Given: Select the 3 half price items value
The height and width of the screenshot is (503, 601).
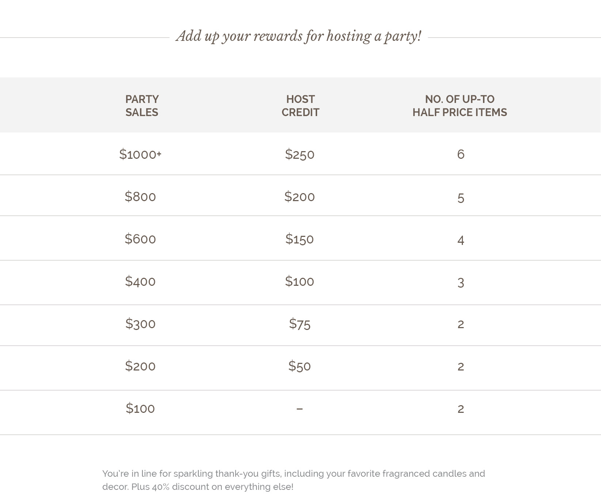Looking at the screenshot, I should tap(461, 283).
